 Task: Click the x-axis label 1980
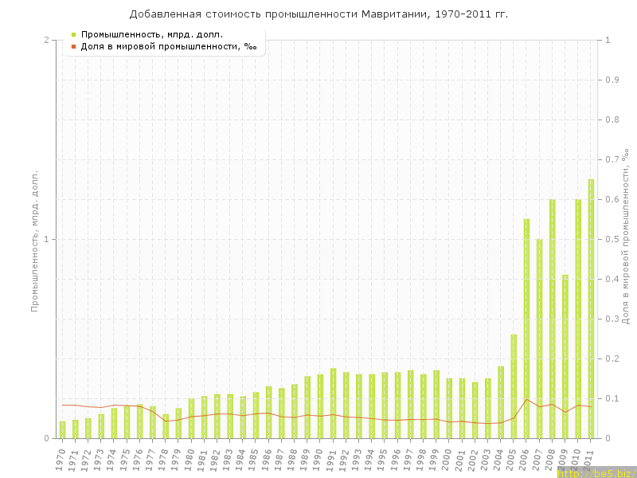[x=190, y=459]
